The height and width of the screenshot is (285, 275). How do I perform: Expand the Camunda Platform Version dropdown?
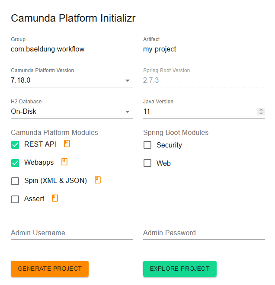[x=128, y=80]
